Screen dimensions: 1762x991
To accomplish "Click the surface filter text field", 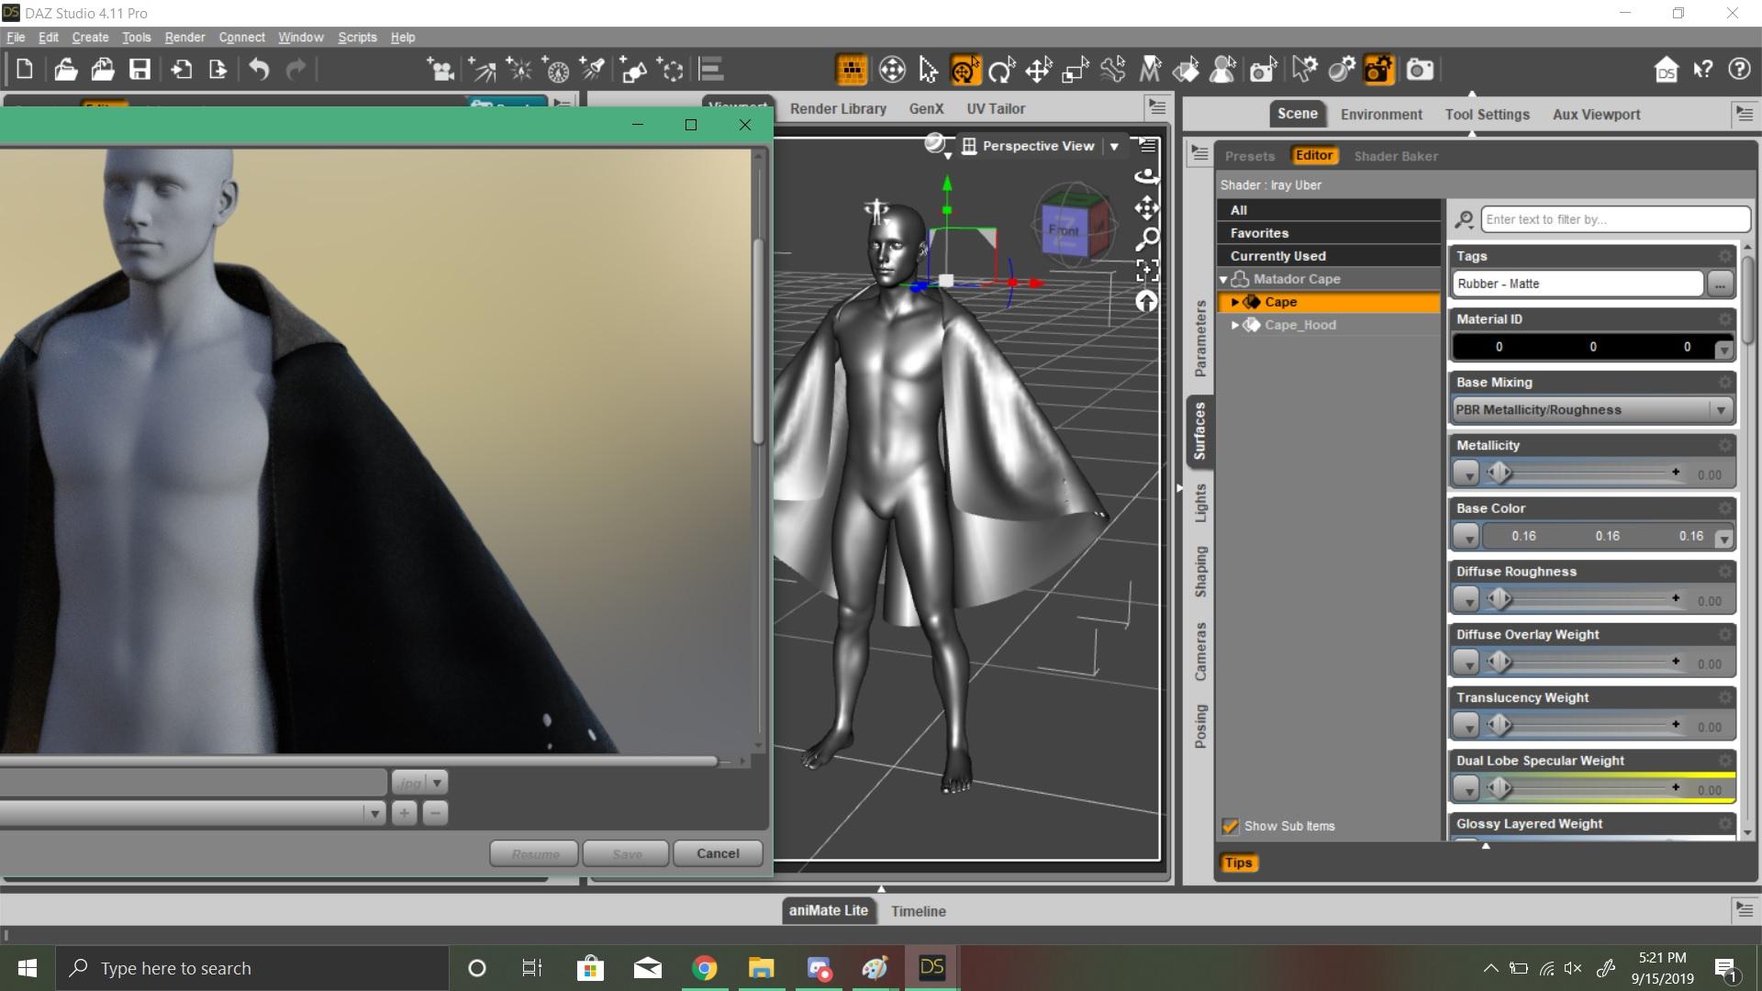I will [1615, 219].
